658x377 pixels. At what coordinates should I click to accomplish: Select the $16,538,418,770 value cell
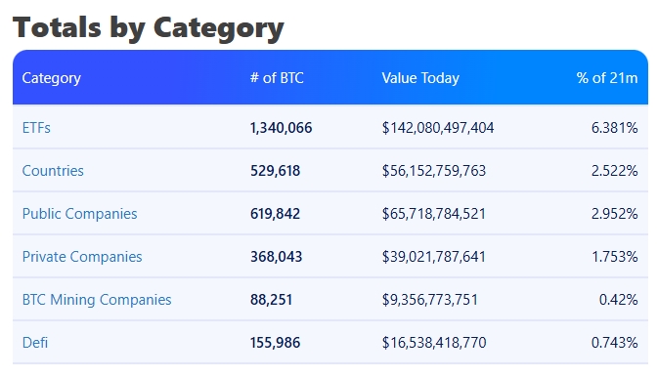coord(434,343)
